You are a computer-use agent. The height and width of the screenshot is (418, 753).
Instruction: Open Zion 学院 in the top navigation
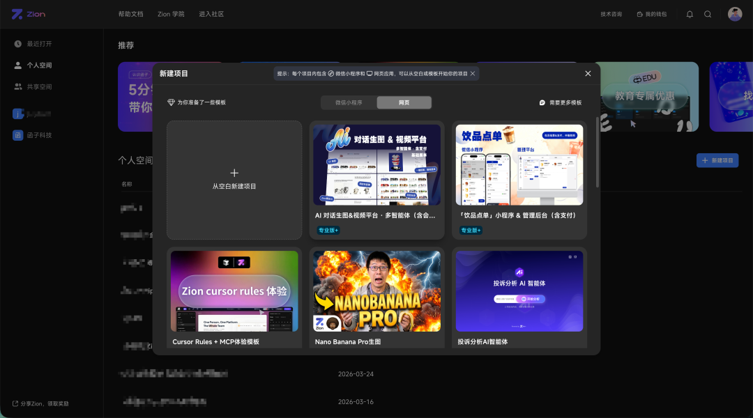pyautogui.click(x=171, y=15)
